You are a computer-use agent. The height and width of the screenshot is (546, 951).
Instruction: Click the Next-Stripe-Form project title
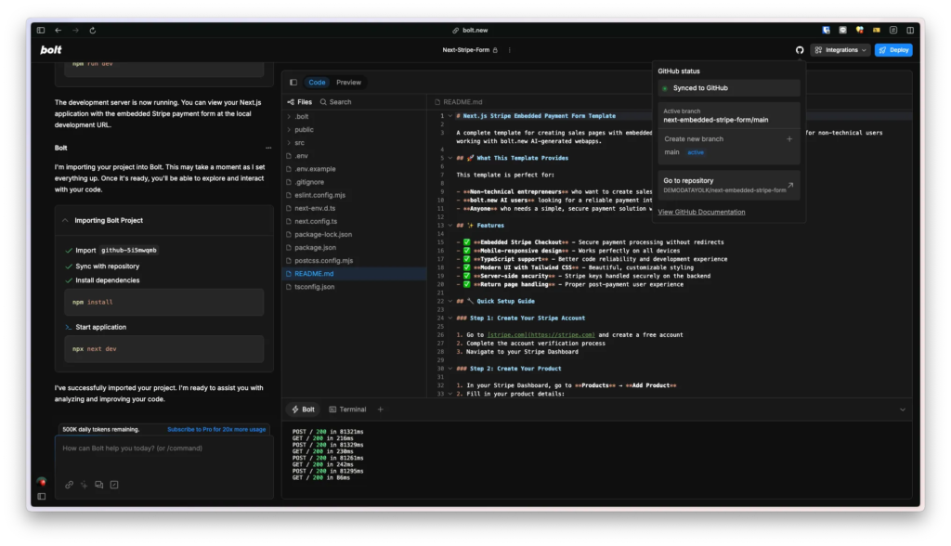pos(466,50)
